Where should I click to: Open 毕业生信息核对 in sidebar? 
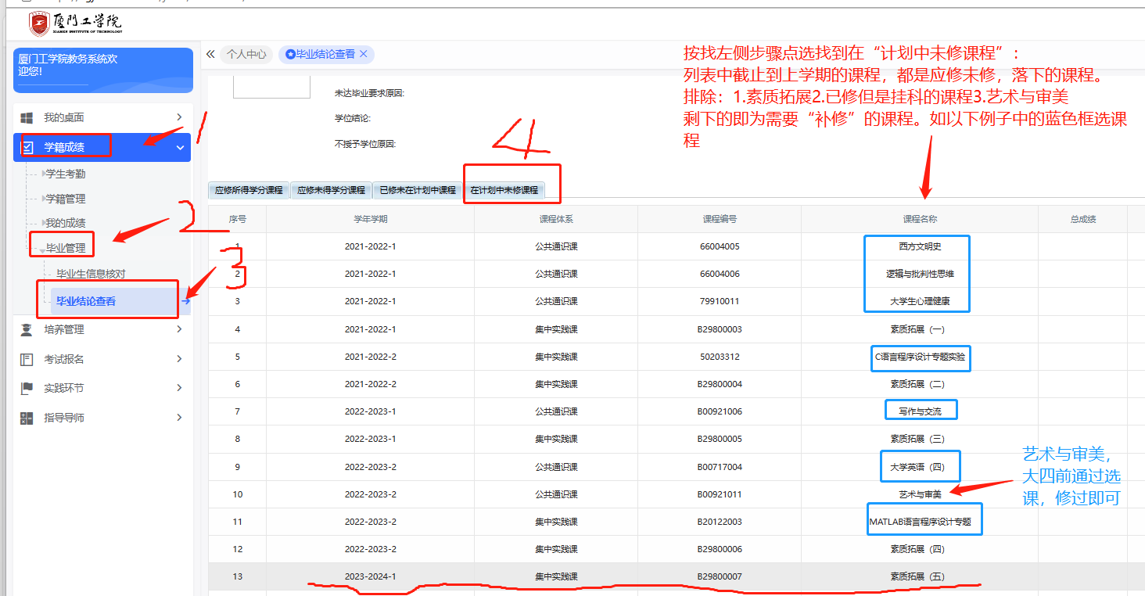[91, 274]
